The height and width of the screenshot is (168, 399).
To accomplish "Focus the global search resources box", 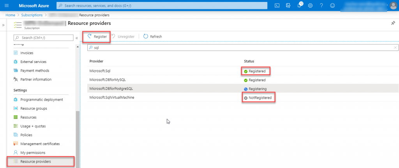I will pyautogui.click(x=162, y=5).
